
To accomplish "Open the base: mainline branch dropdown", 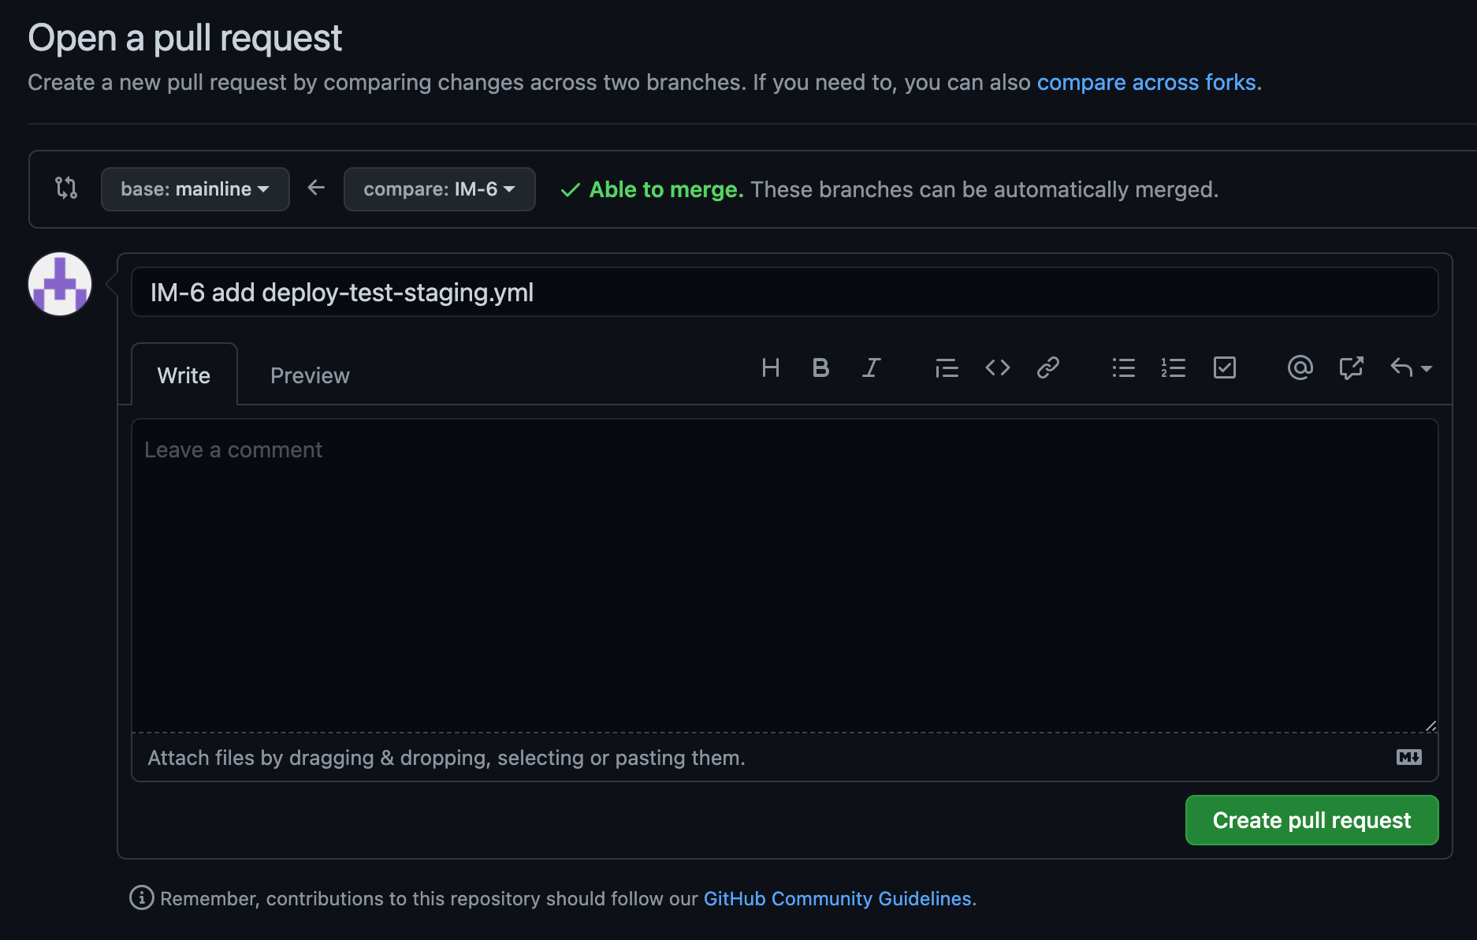I will pos(195,189).
